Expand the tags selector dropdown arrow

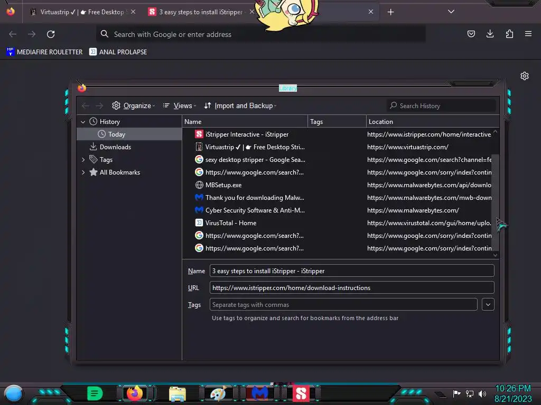pyautogui.click(x=488, y=304)
